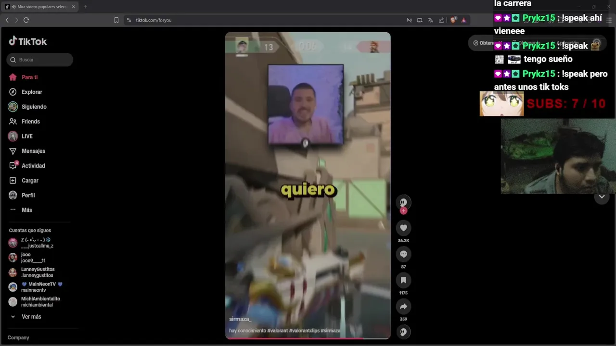
Task: Open MainNeonTV followed account
Action: coord(36,287)
